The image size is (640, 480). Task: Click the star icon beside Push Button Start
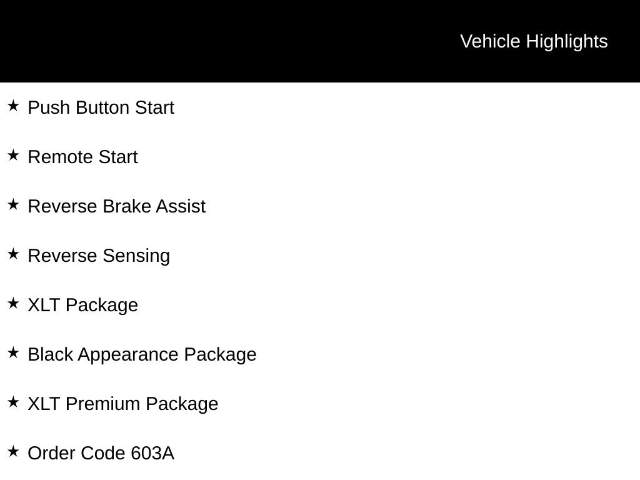[13, 106]
